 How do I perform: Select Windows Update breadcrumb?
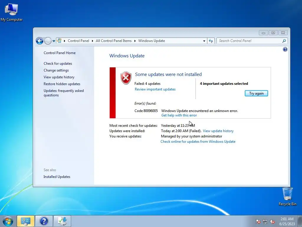[x=152, y=41]
